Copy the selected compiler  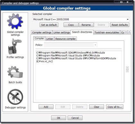[71, 25]
